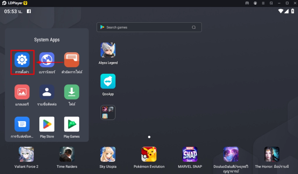This screenshot has width=298, height=174.
Task: Launch Pokémon Evolution from dock
Action: (x=149, y=154)
